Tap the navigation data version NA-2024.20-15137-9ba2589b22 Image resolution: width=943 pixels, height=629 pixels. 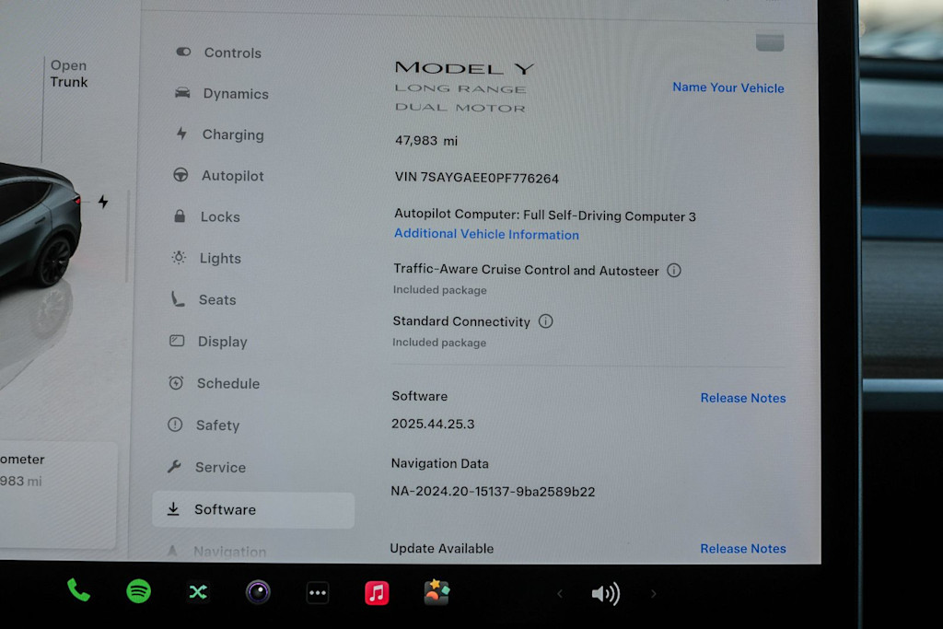click(x=493, y=492)
